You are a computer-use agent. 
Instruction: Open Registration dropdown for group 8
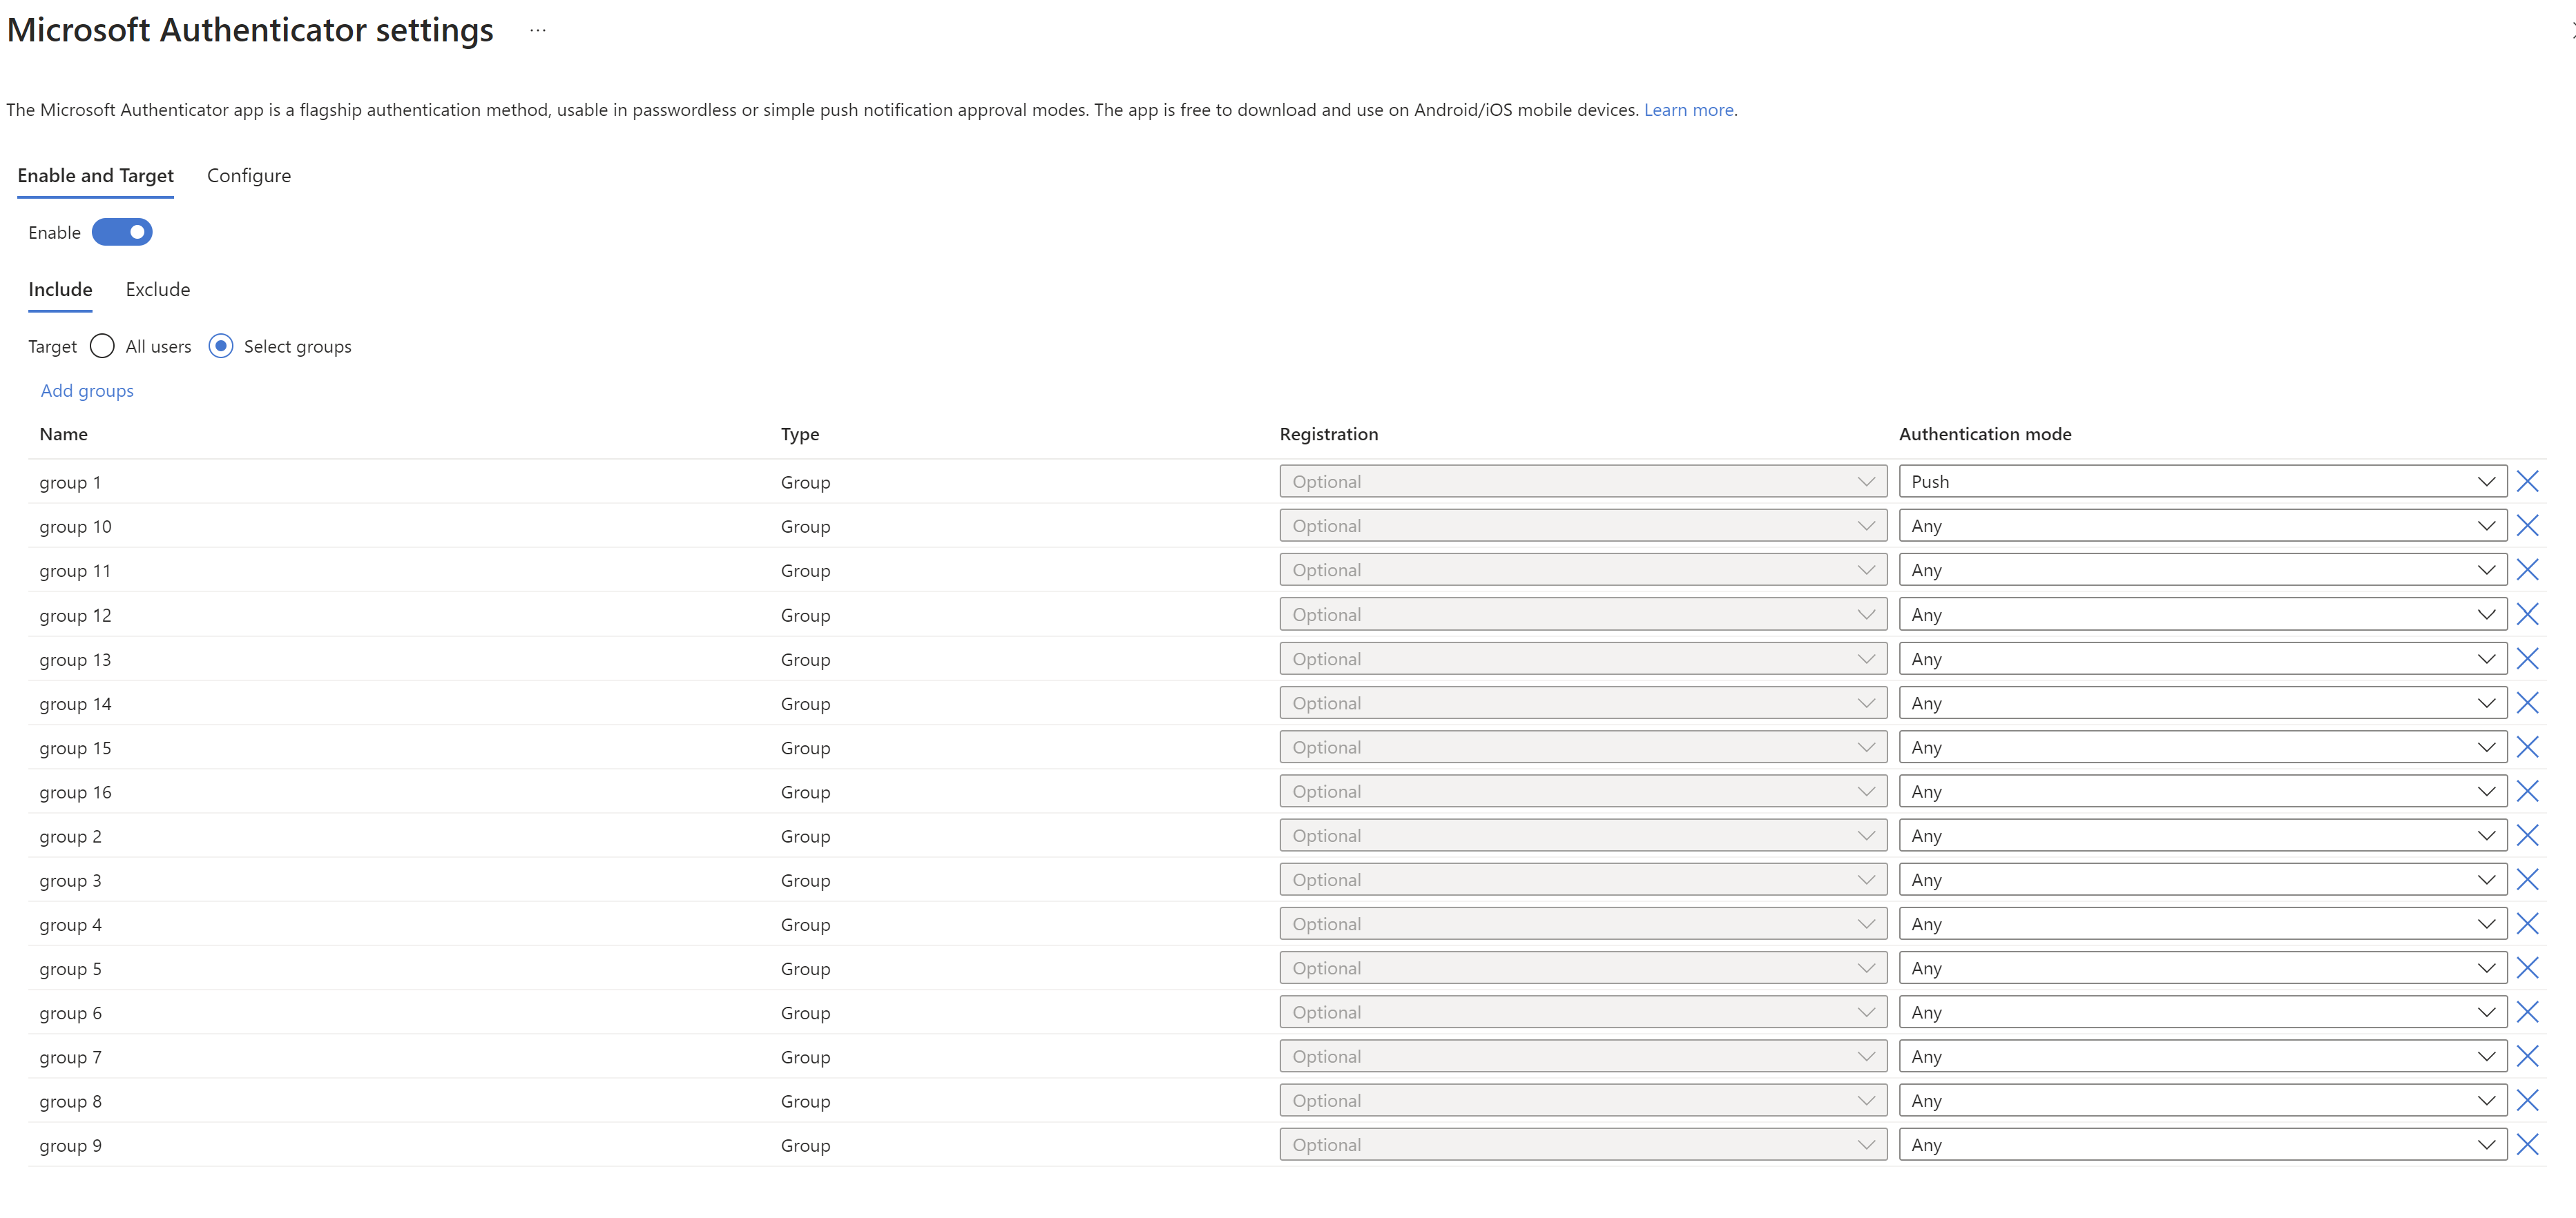tap(1583, 1100)
